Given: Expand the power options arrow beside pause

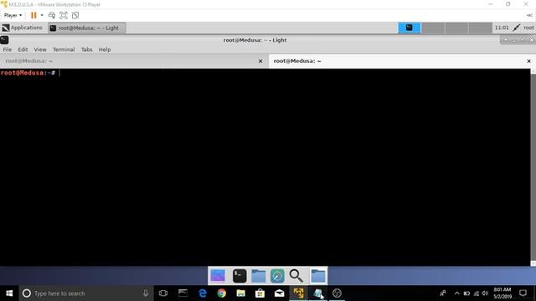Looking at the screenshot, I should click(x=42, y=15).
